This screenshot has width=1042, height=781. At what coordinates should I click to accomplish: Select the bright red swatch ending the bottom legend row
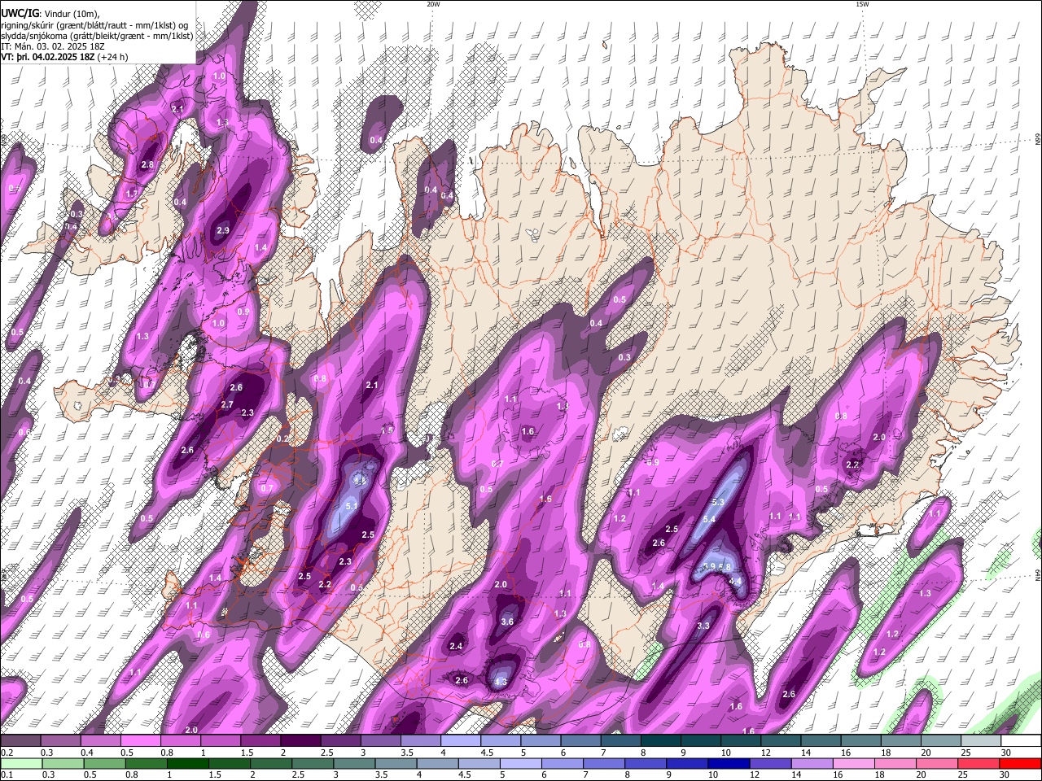click(1020, 763)
